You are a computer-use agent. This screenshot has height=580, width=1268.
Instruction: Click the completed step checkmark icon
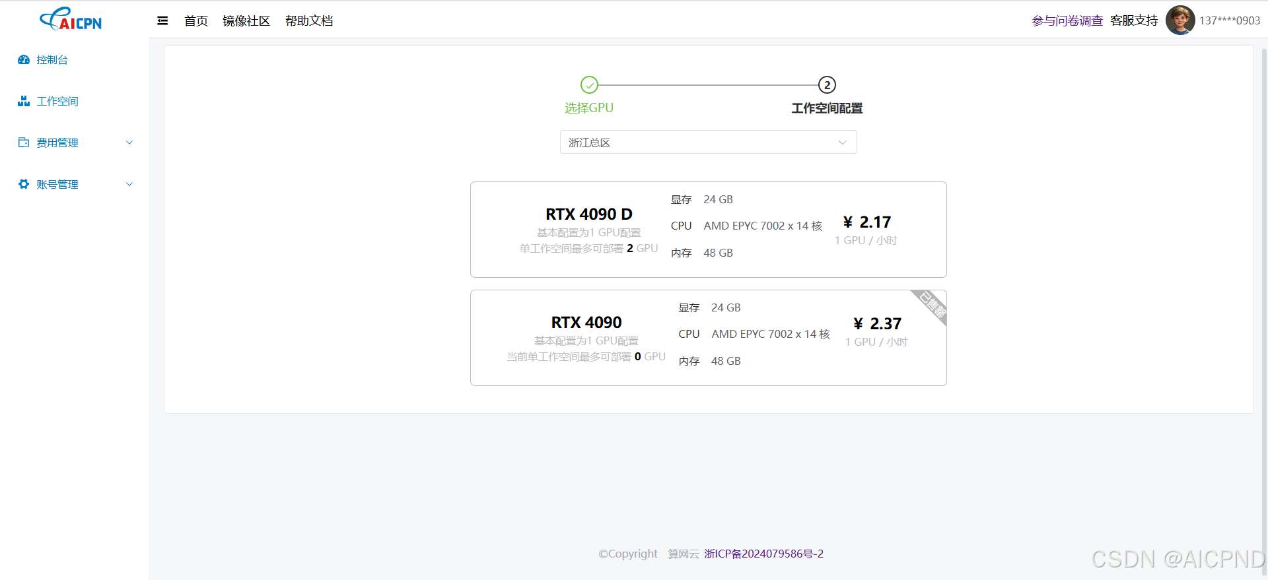pyautogui.click(x=589, y=84)
